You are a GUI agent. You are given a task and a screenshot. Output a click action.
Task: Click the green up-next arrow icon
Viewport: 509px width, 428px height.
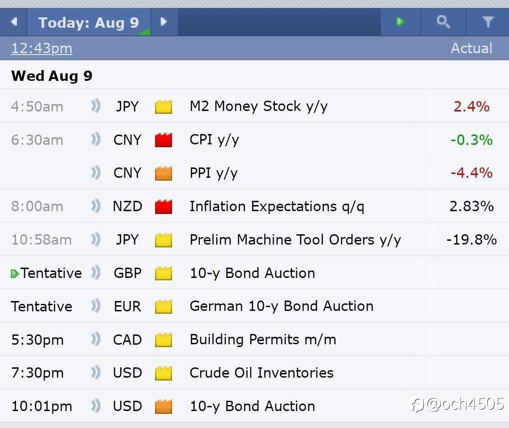(x=400, y=22)
